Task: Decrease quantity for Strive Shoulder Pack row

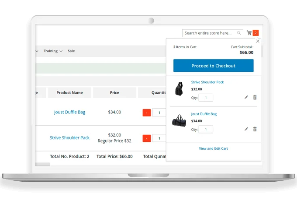Action: click(147, 138)
